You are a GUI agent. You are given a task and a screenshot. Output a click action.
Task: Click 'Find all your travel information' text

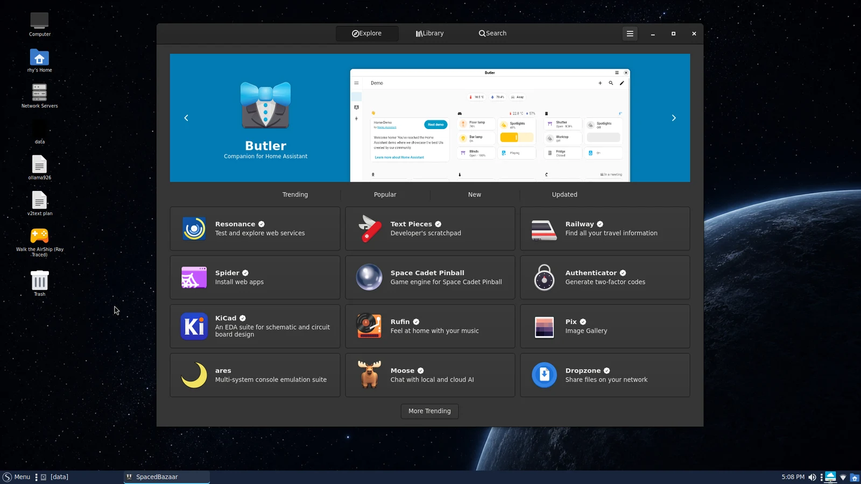[611, 233]
